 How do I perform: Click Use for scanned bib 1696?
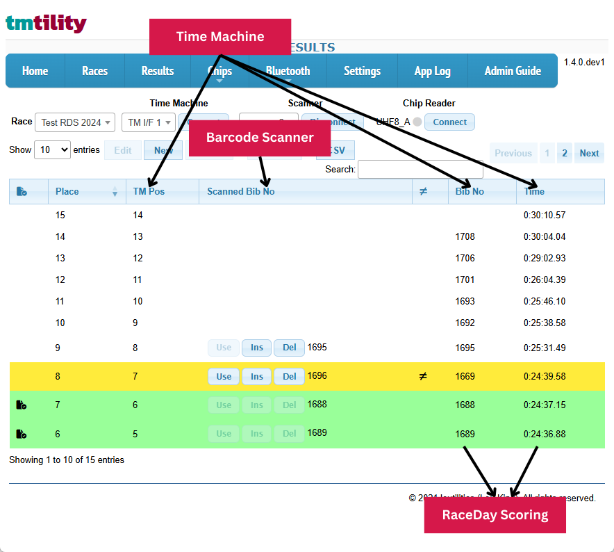point(224,377)
